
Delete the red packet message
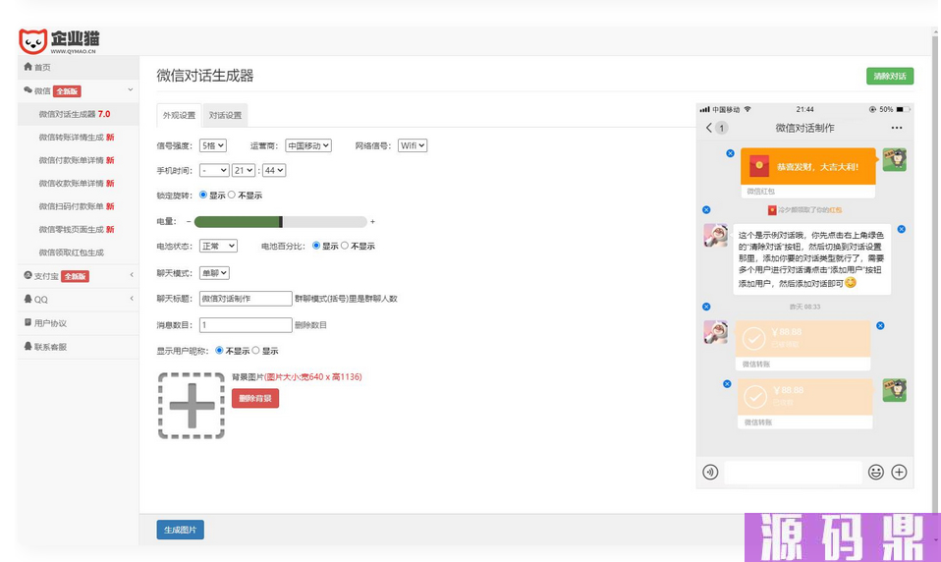coord(731,153)
